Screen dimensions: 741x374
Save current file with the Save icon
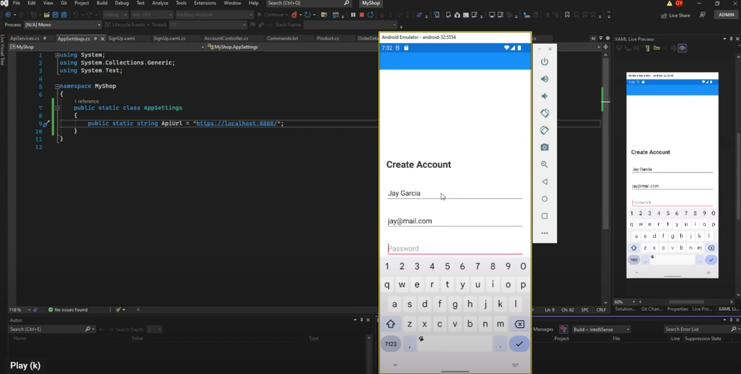[x=55, y=15]
